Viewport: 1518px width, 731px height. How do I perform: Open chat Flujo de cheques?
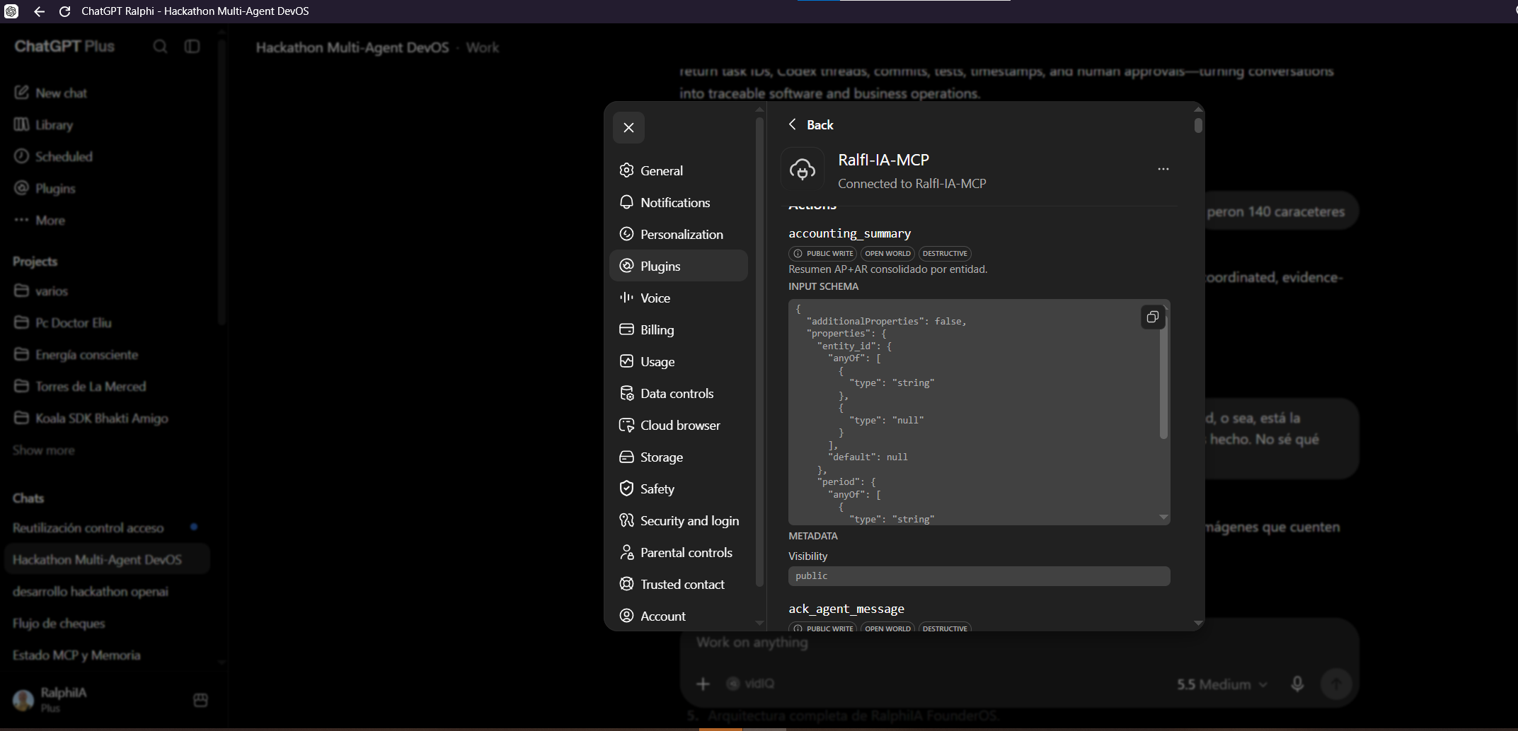106,623
